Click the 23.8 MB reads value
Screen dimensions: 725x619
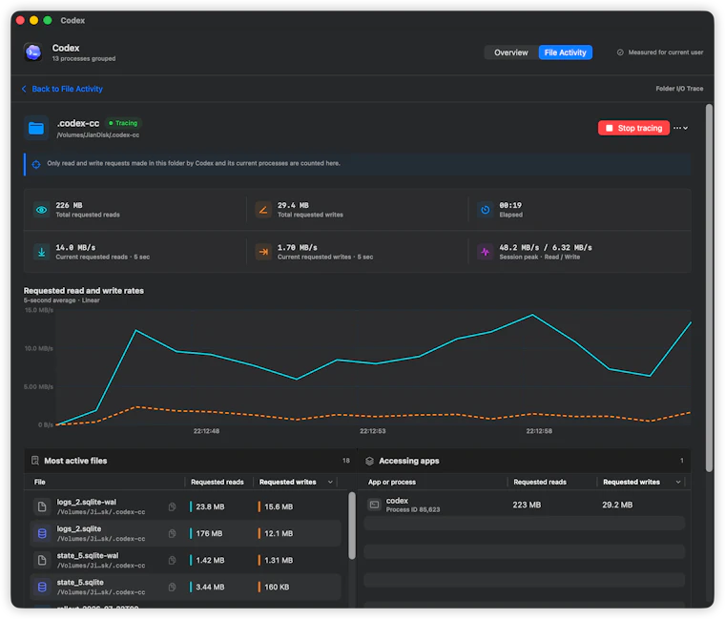(210, 506)
